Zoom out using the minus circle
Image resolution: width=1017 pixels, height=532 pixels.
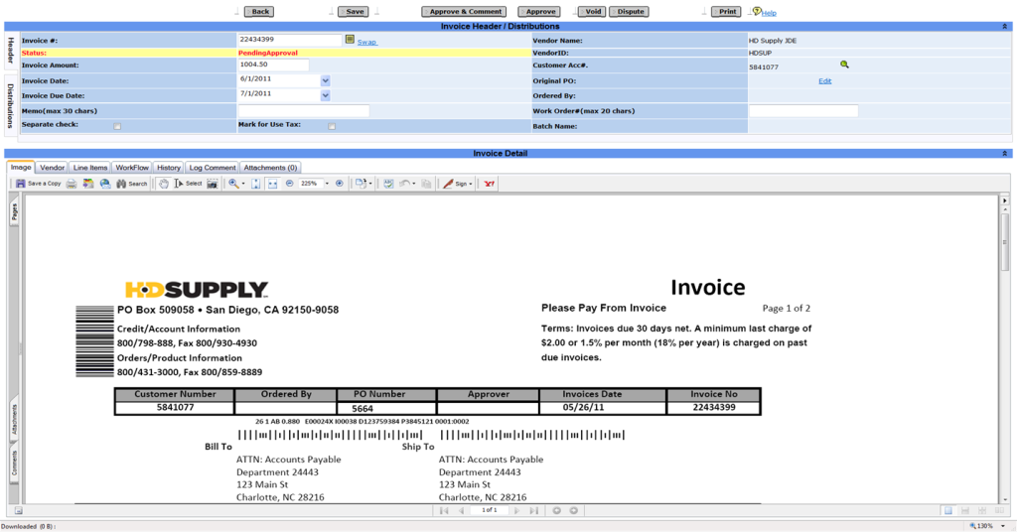(x=289, y=184)
